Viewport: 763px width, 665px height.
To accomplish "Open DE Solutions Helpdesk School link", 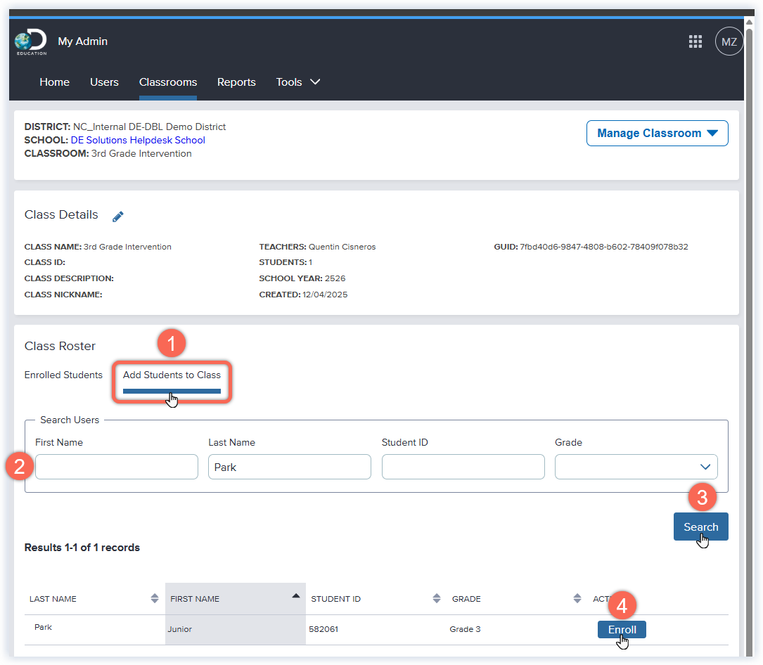I will point(138,140).
